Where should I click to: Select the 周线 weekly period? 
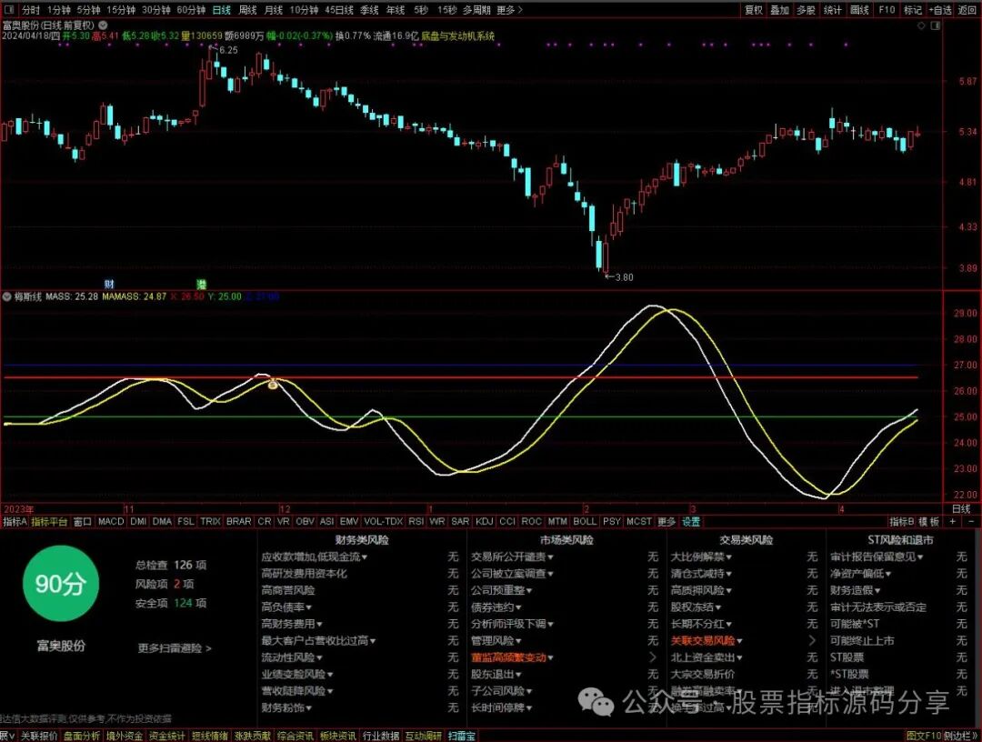click(x=248, y=10)
